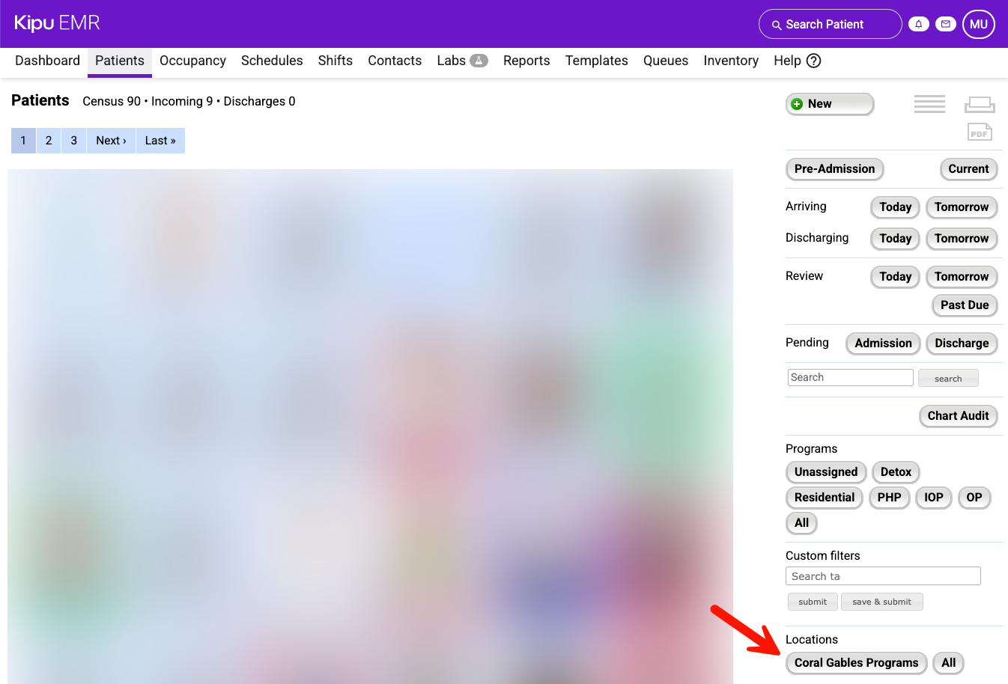Screen dimensions: 1008x684
Task: Toggle the Detox program filter
Action: pyautogui.click(x=896, y=471)
